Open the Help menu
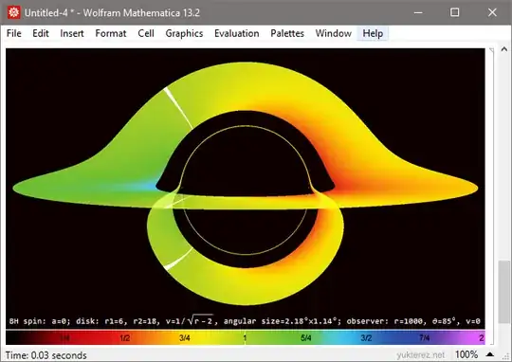Viewport: 512px width, 362px height. [373, 33]
